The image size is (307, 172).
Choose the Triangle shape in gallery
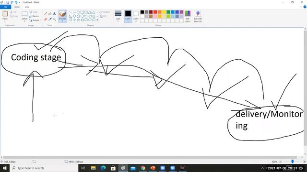coord(94,12)
